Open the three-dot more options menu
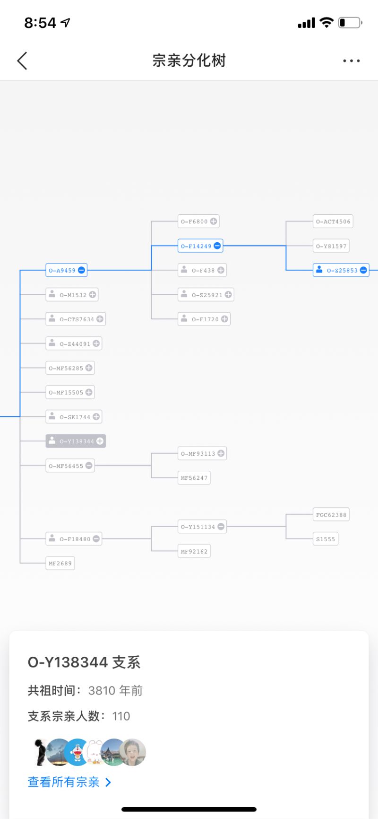 [351, 61]
